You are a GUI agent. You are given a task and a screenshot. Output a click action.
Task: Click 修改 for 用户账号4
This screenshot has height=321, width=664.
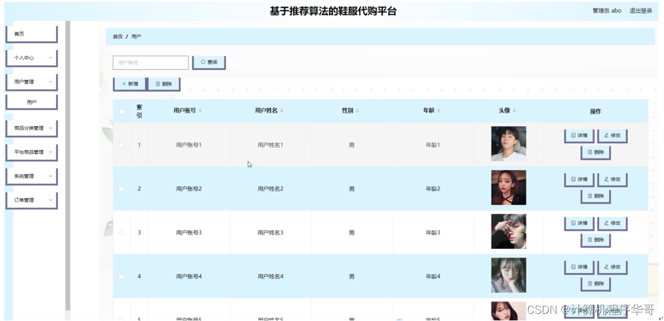[612, 267]
